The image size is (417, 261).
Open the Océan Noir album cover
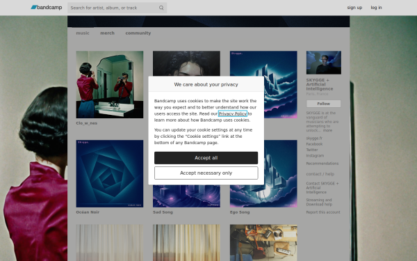110,173
